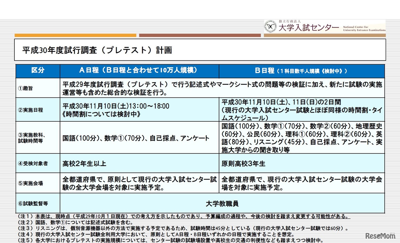Select the 独立行政法人 label above the logo name
Image resolution: width=400 pixels, height=243 pixels.
point(290,21)
